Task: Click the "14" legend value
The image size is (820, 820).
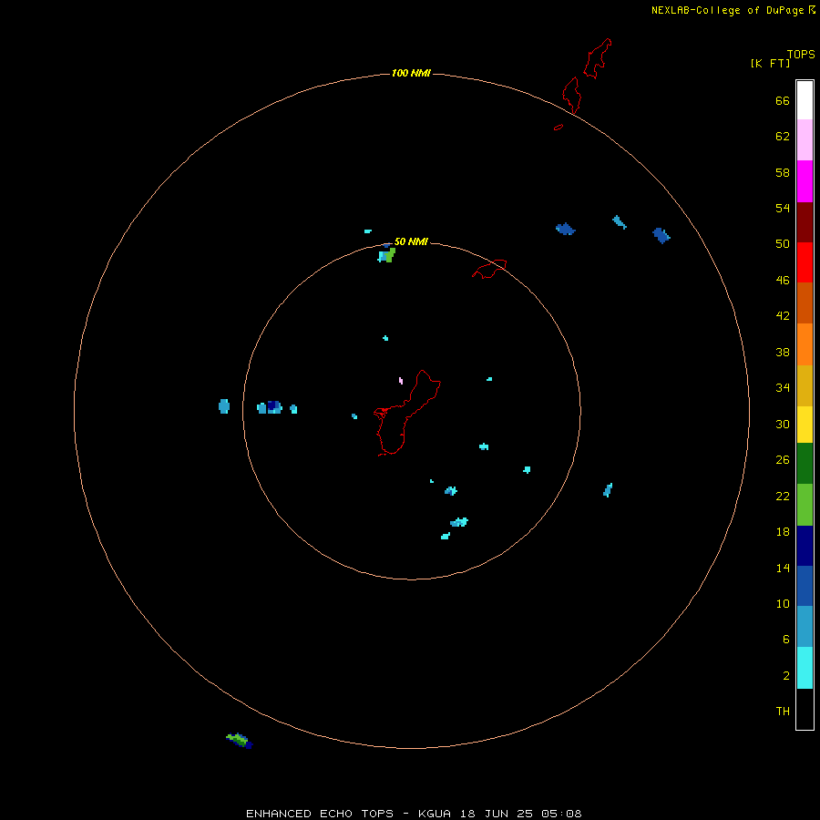Action: tap(783, 568)
